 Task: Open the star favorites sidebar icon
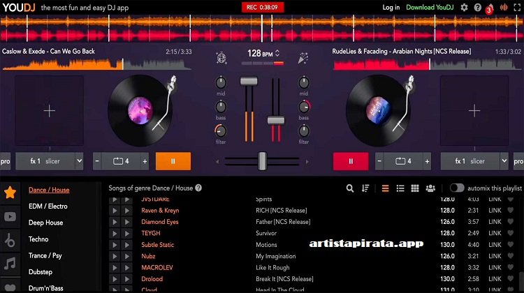tap(10, 193)
